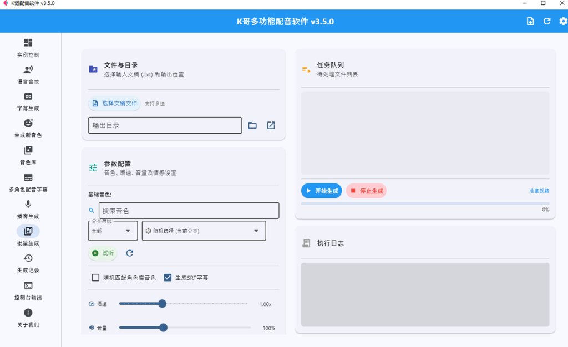Click the 0% progress label
Image resolution: width=568 pixels, height=347 pixels.
point(546,210)
